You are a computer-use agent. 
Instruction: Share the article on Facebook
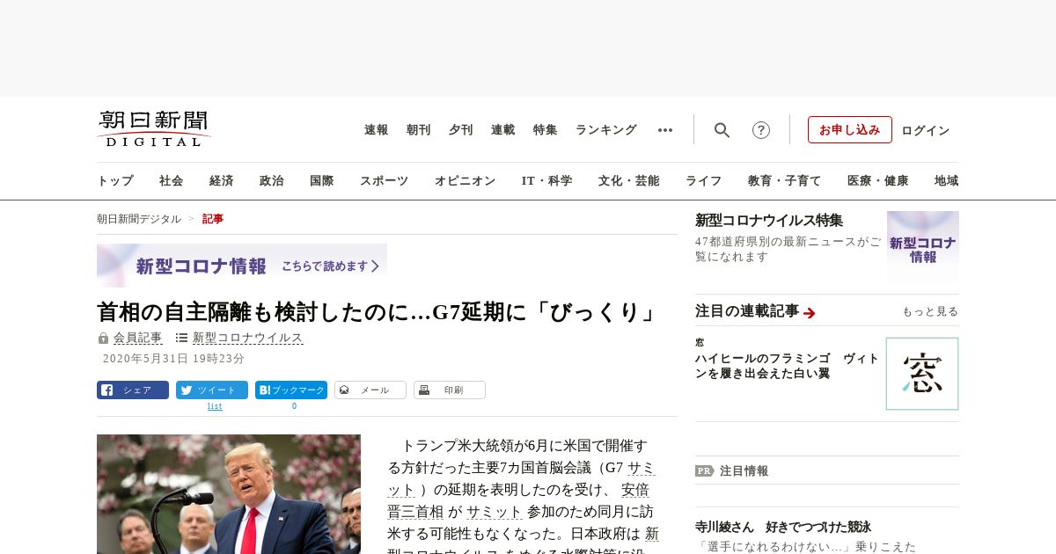[133, 390]
